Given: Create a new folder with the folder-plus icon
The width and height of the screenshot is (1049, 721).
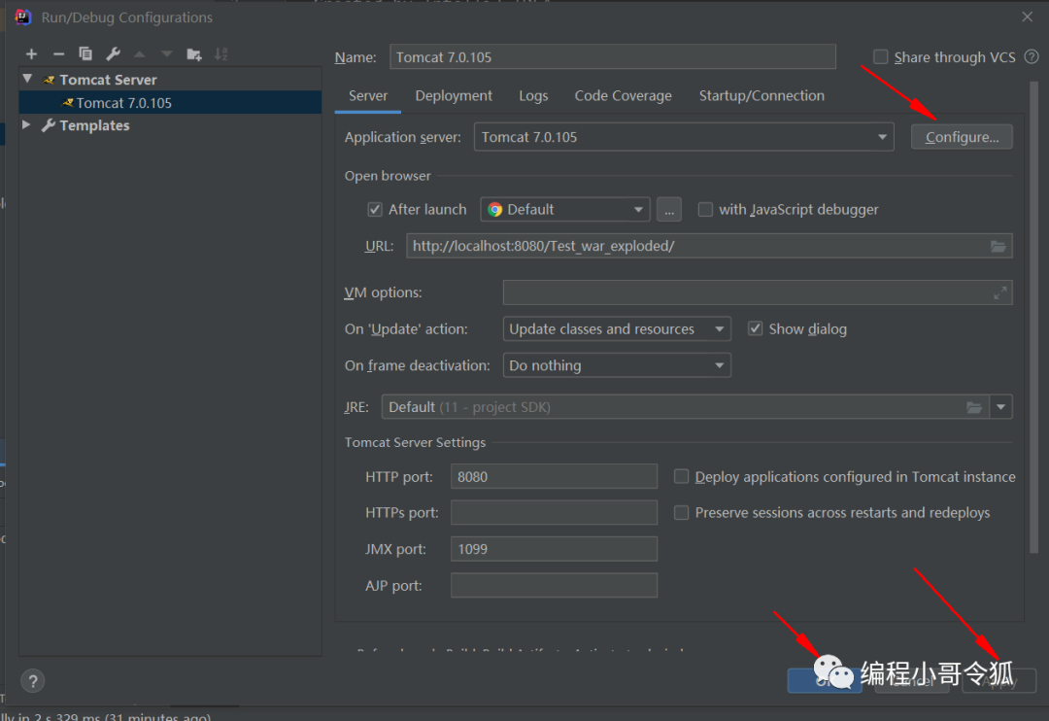Looking at the screenshot, I should pyautogui.click(x=194, y=54).
